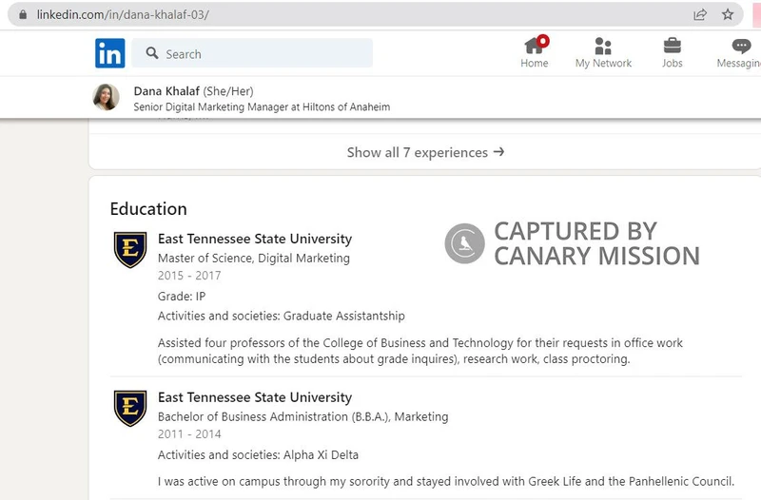The image size is (761, 500).
Task: Click the Dana Khalaf name in sticky header
Action: click(166, 91)
